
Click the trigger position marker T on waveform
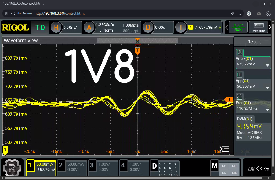(x=137, y=51)
